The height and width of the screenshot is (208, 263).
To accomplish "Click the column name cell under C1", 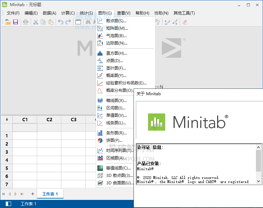I will tap(25, 127).
